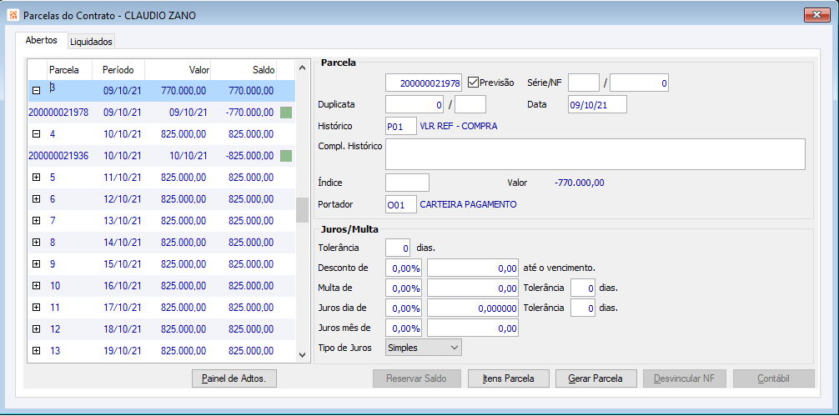
Task: Click the Saldo column header
Action: click(244, 69)
